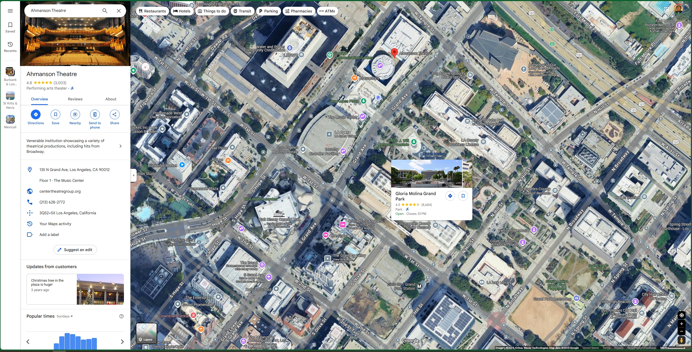692x352 pixels.
Task: Switch to the Reviews tab
Action: click(75, 99)
